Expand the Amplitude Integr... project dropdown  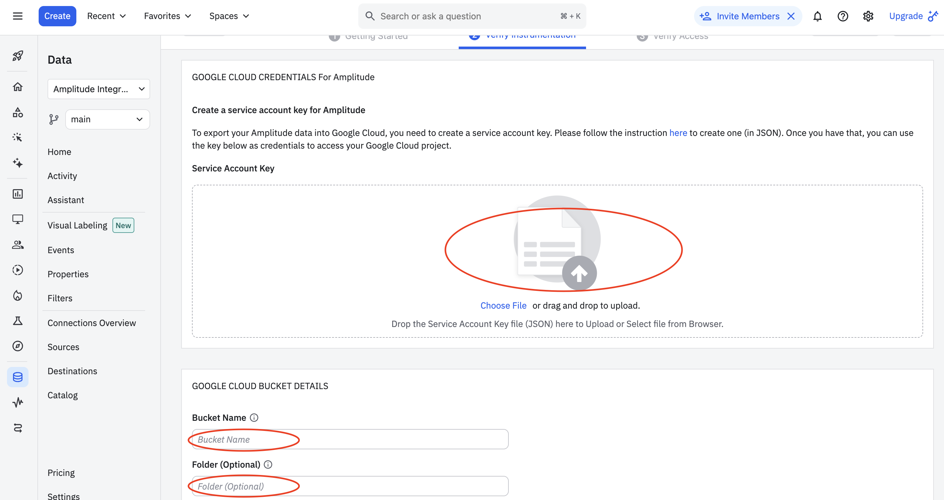[99, 89]
